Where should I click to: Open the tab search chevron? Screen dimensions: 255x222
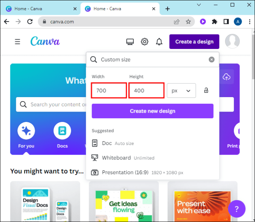(x=199, y=5)
